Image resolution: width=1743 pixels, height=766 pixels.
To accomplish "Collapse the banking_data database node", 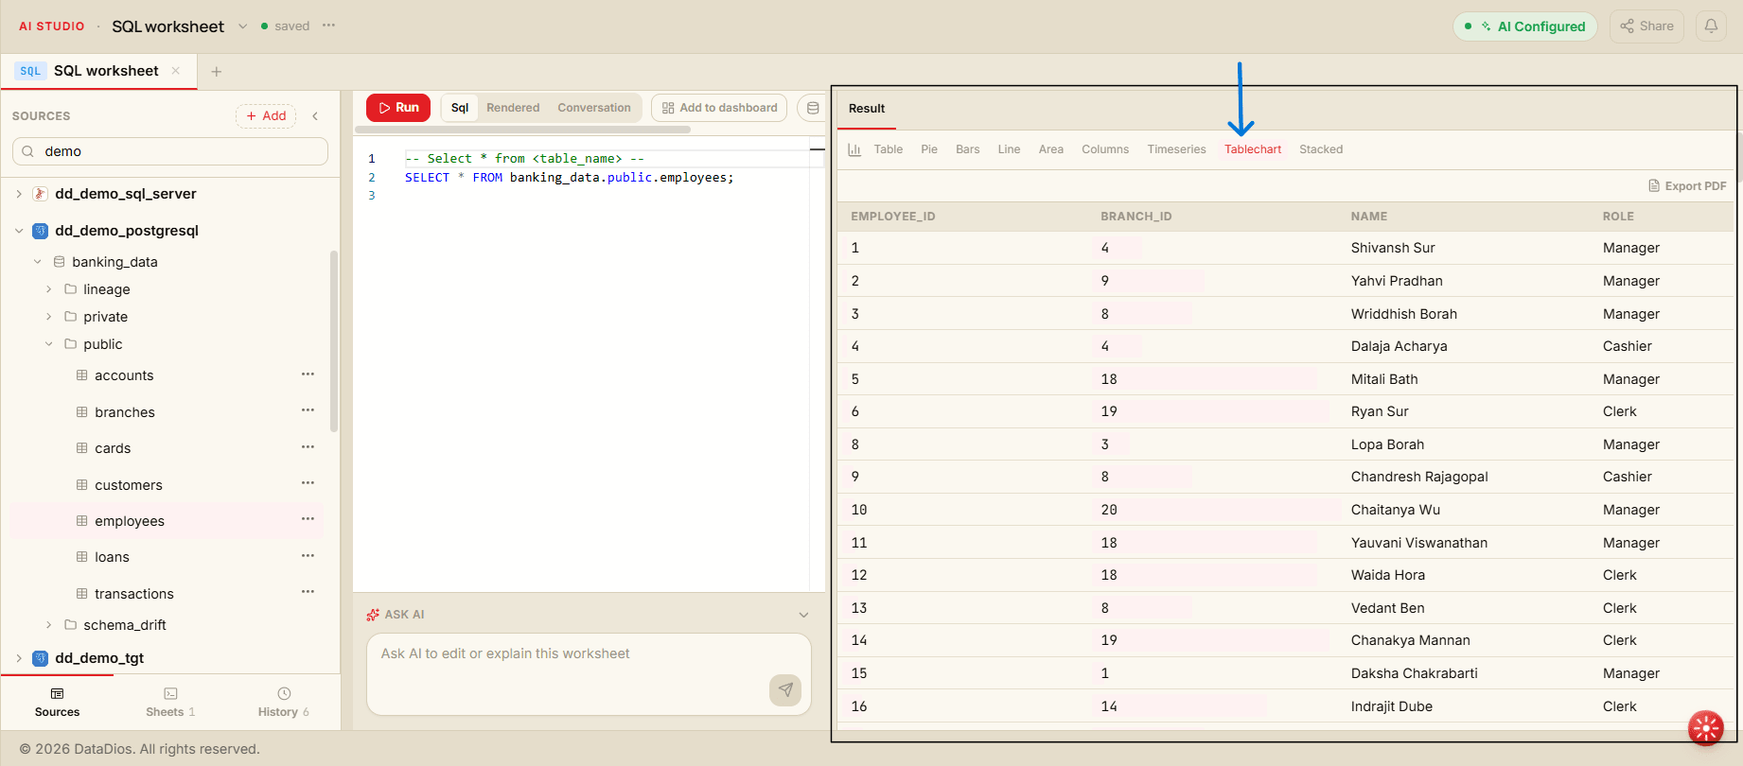I will [38, 262].
